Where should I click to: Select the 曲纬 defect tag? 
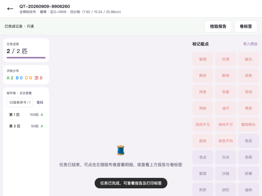[248, 190]
